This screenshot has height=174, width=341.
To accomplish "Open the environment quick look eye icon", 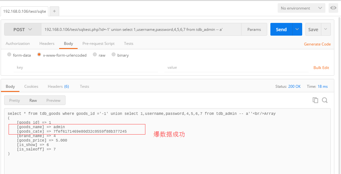I will pos(333,8).
